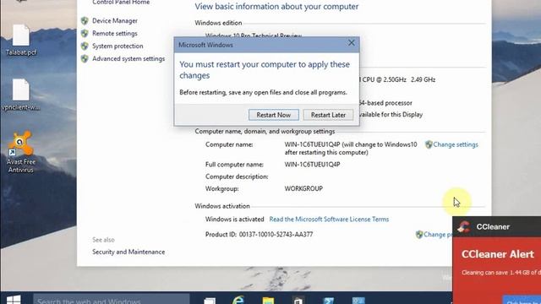Open Advanced system settings
This screenshot has height=304, width=541.
(128, 58)
